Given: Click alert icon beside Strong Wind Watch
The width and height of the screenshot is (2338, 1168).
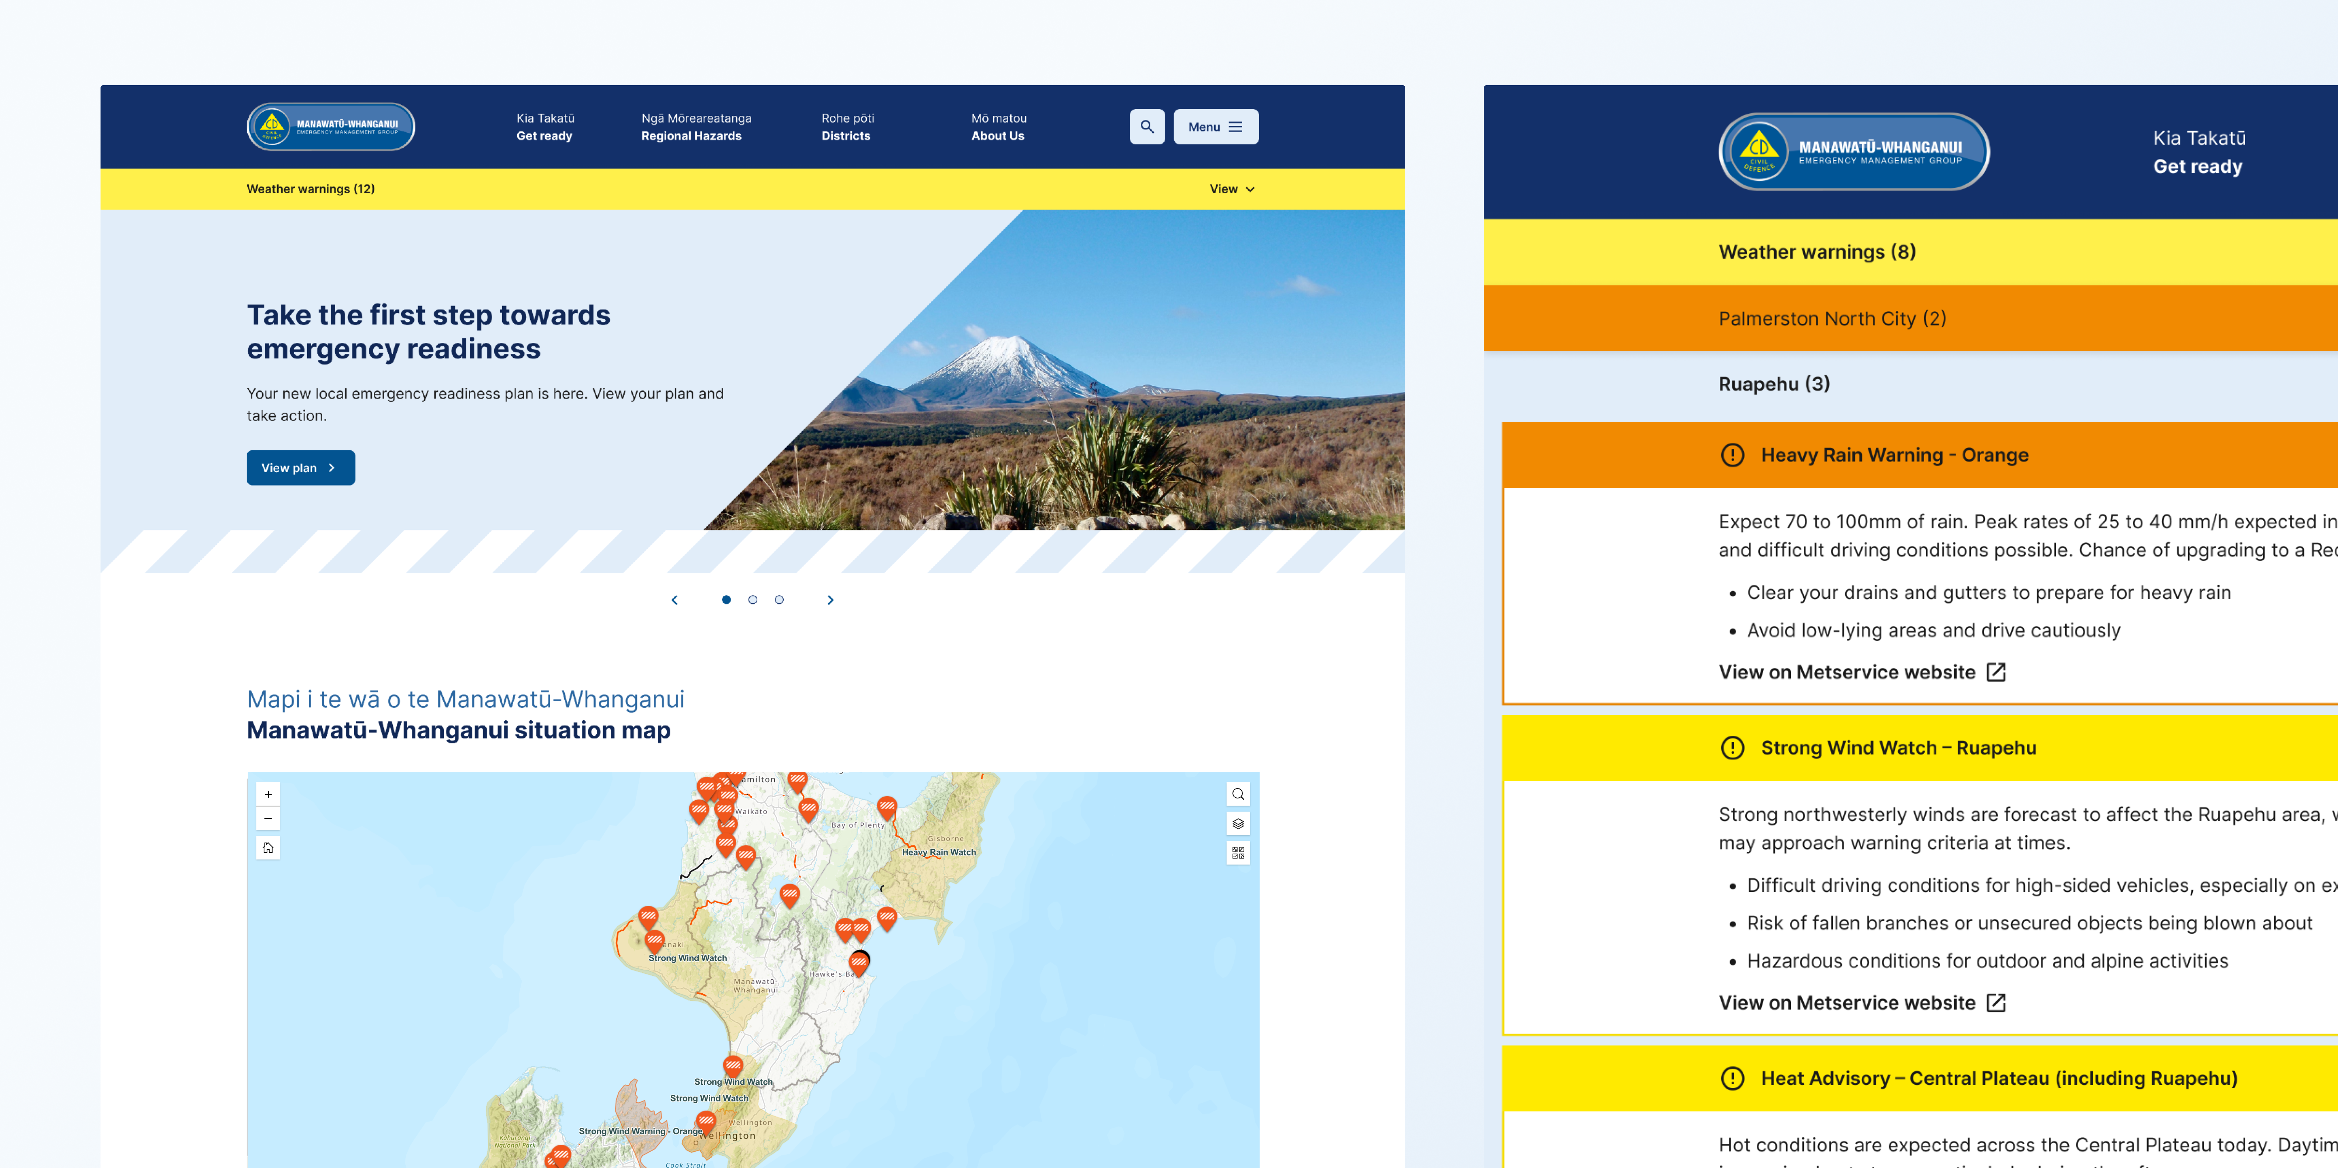Looking at the screenshot, I should 1732,748.
